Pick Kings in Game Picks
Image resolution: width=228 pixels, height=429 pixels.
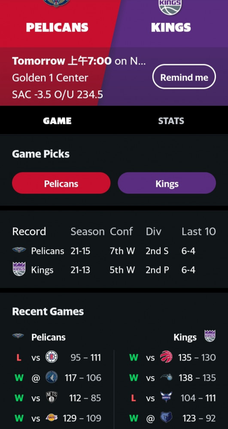167,183
